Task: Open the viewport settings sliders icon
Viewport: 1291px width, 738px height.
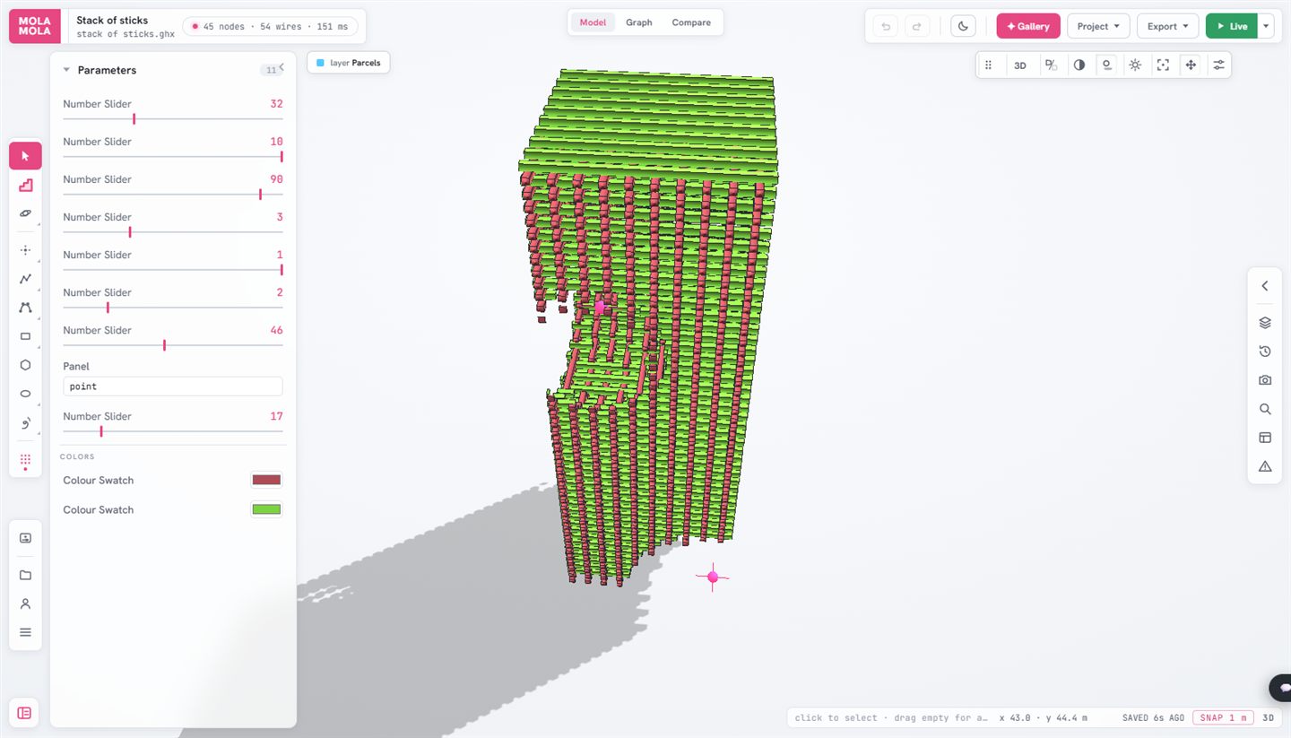Action: pyautogui.click(x=1218, y=65)
